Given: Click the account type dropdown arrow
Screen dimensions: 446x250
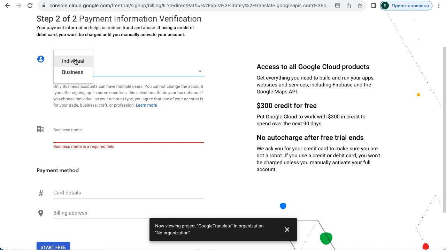Looking at the screenshot, I should coord(200,72).
